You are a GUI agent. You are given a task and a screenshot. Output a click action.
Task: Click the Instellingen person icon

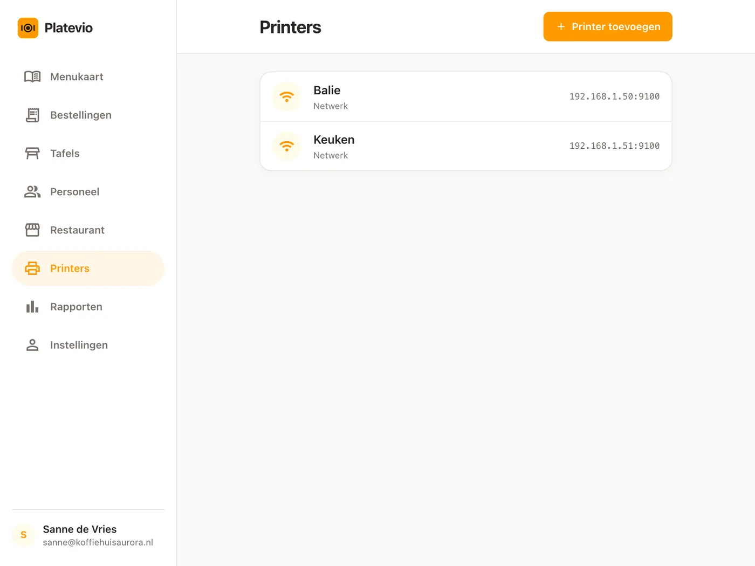coord(32,344)
